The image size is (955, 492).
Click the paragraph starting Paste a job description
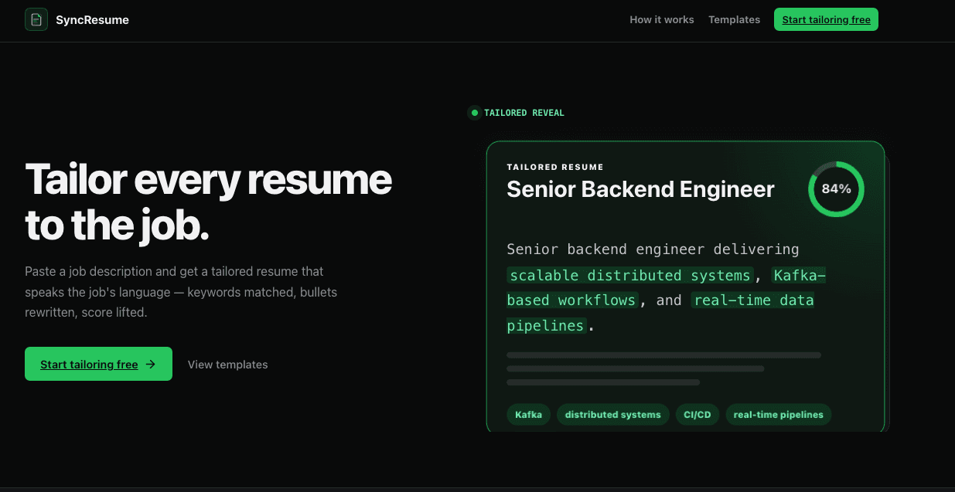pyautogui.click(x=181, y=293)
